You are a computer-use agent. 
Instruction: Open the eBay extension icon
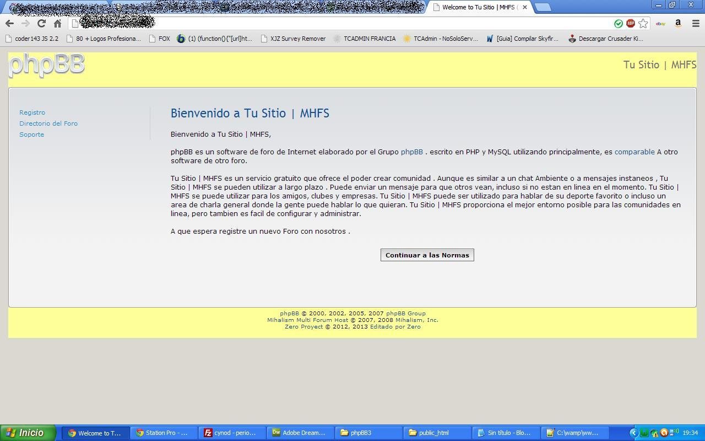tap(660, 24)
